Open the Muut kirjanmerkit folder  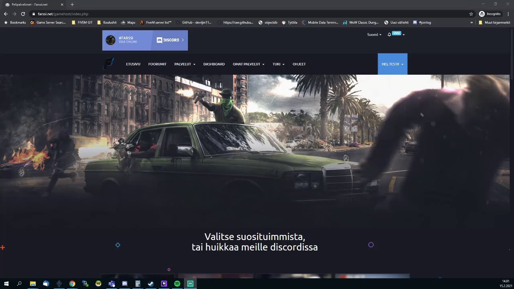pos(494,22)
